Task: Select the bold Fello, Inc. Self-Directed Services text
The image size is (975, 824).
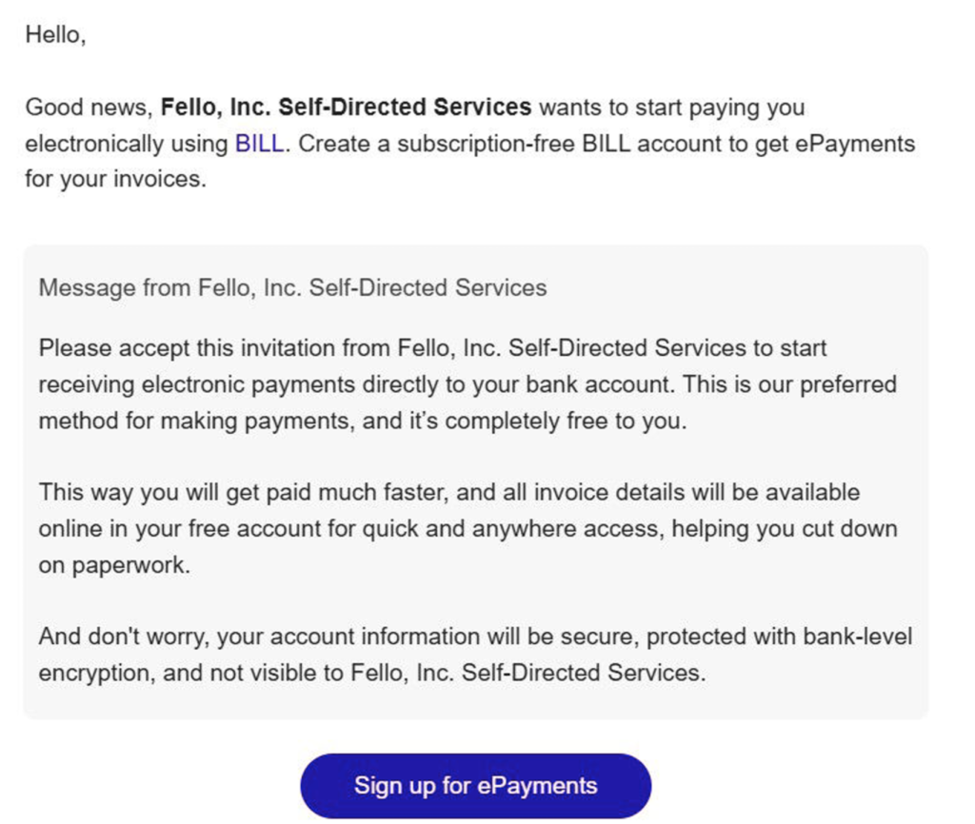Action: [x=348, y=107]
